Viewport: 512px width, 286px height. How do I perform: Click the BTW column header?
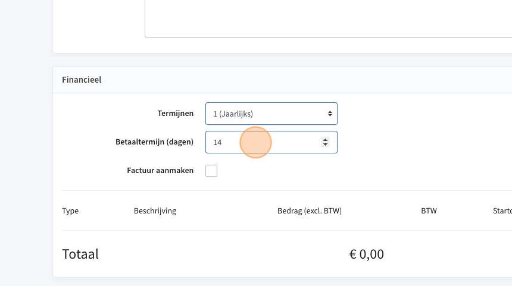(x=429, y=210)
